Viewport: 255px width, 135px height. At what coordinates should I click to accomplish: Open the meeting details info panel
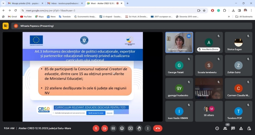coord(217,128)
